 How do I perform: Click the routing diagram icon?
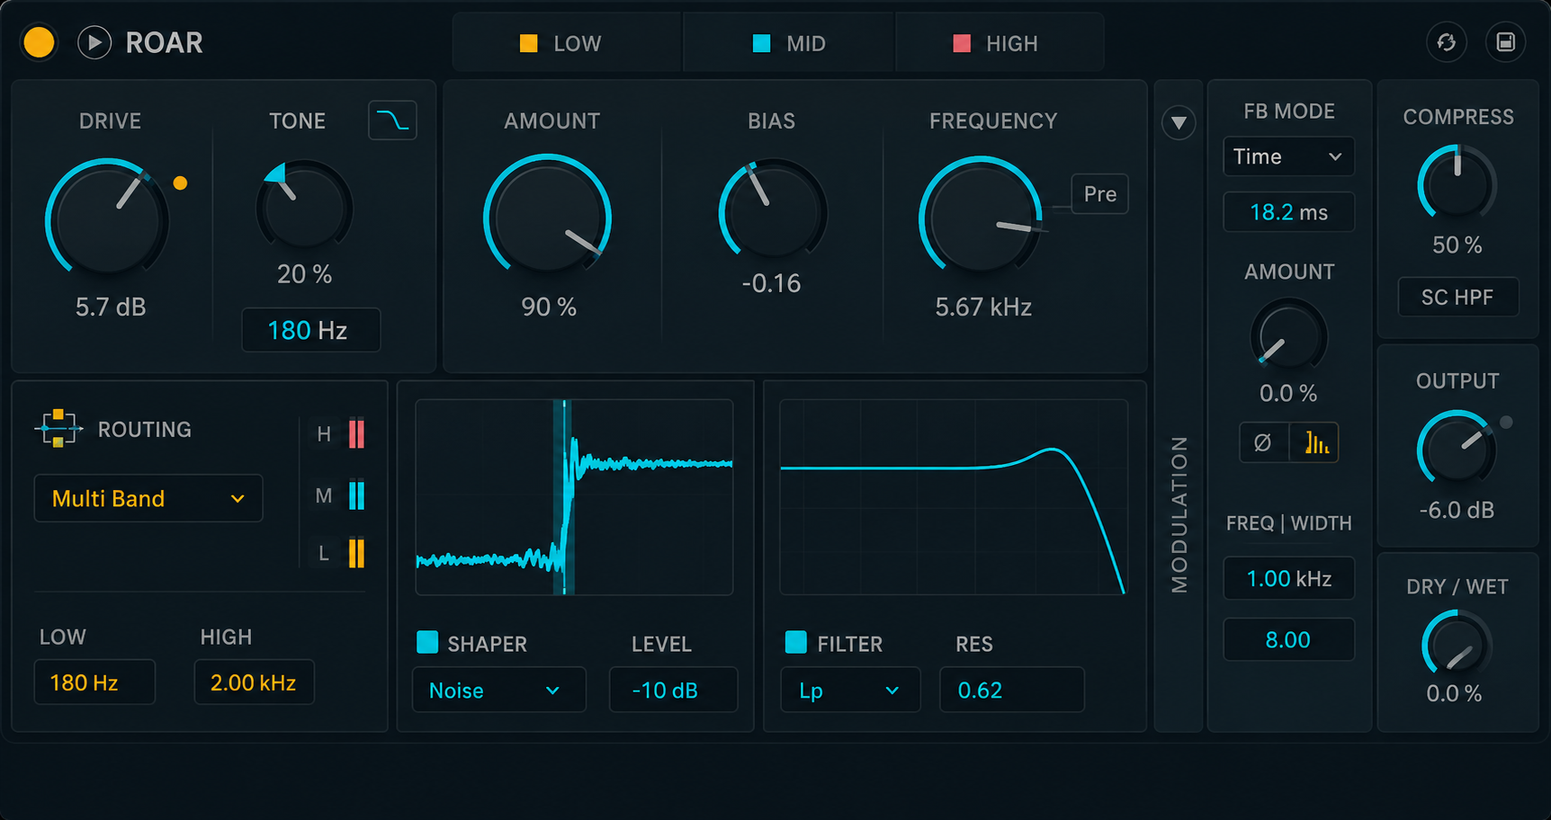tap(58, 428)
